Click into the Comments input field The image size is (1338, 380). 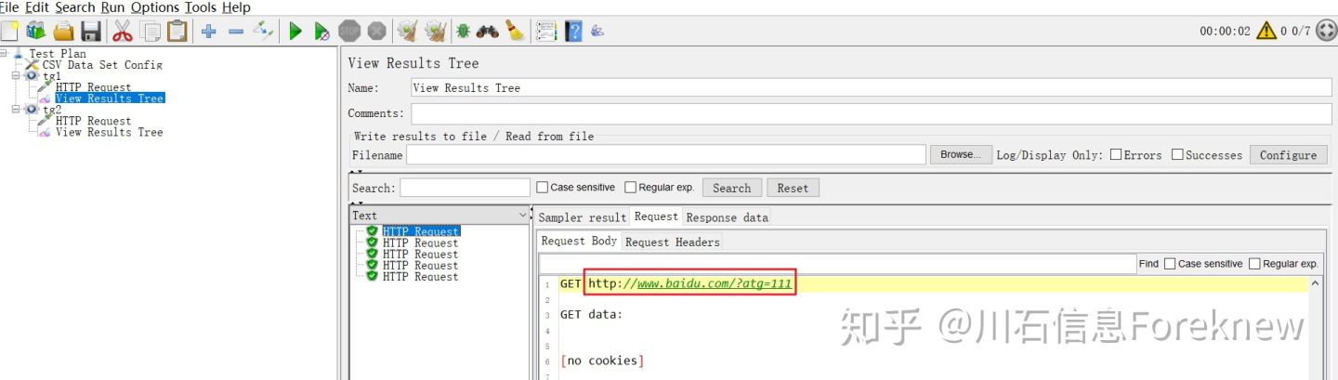point(872,113)
